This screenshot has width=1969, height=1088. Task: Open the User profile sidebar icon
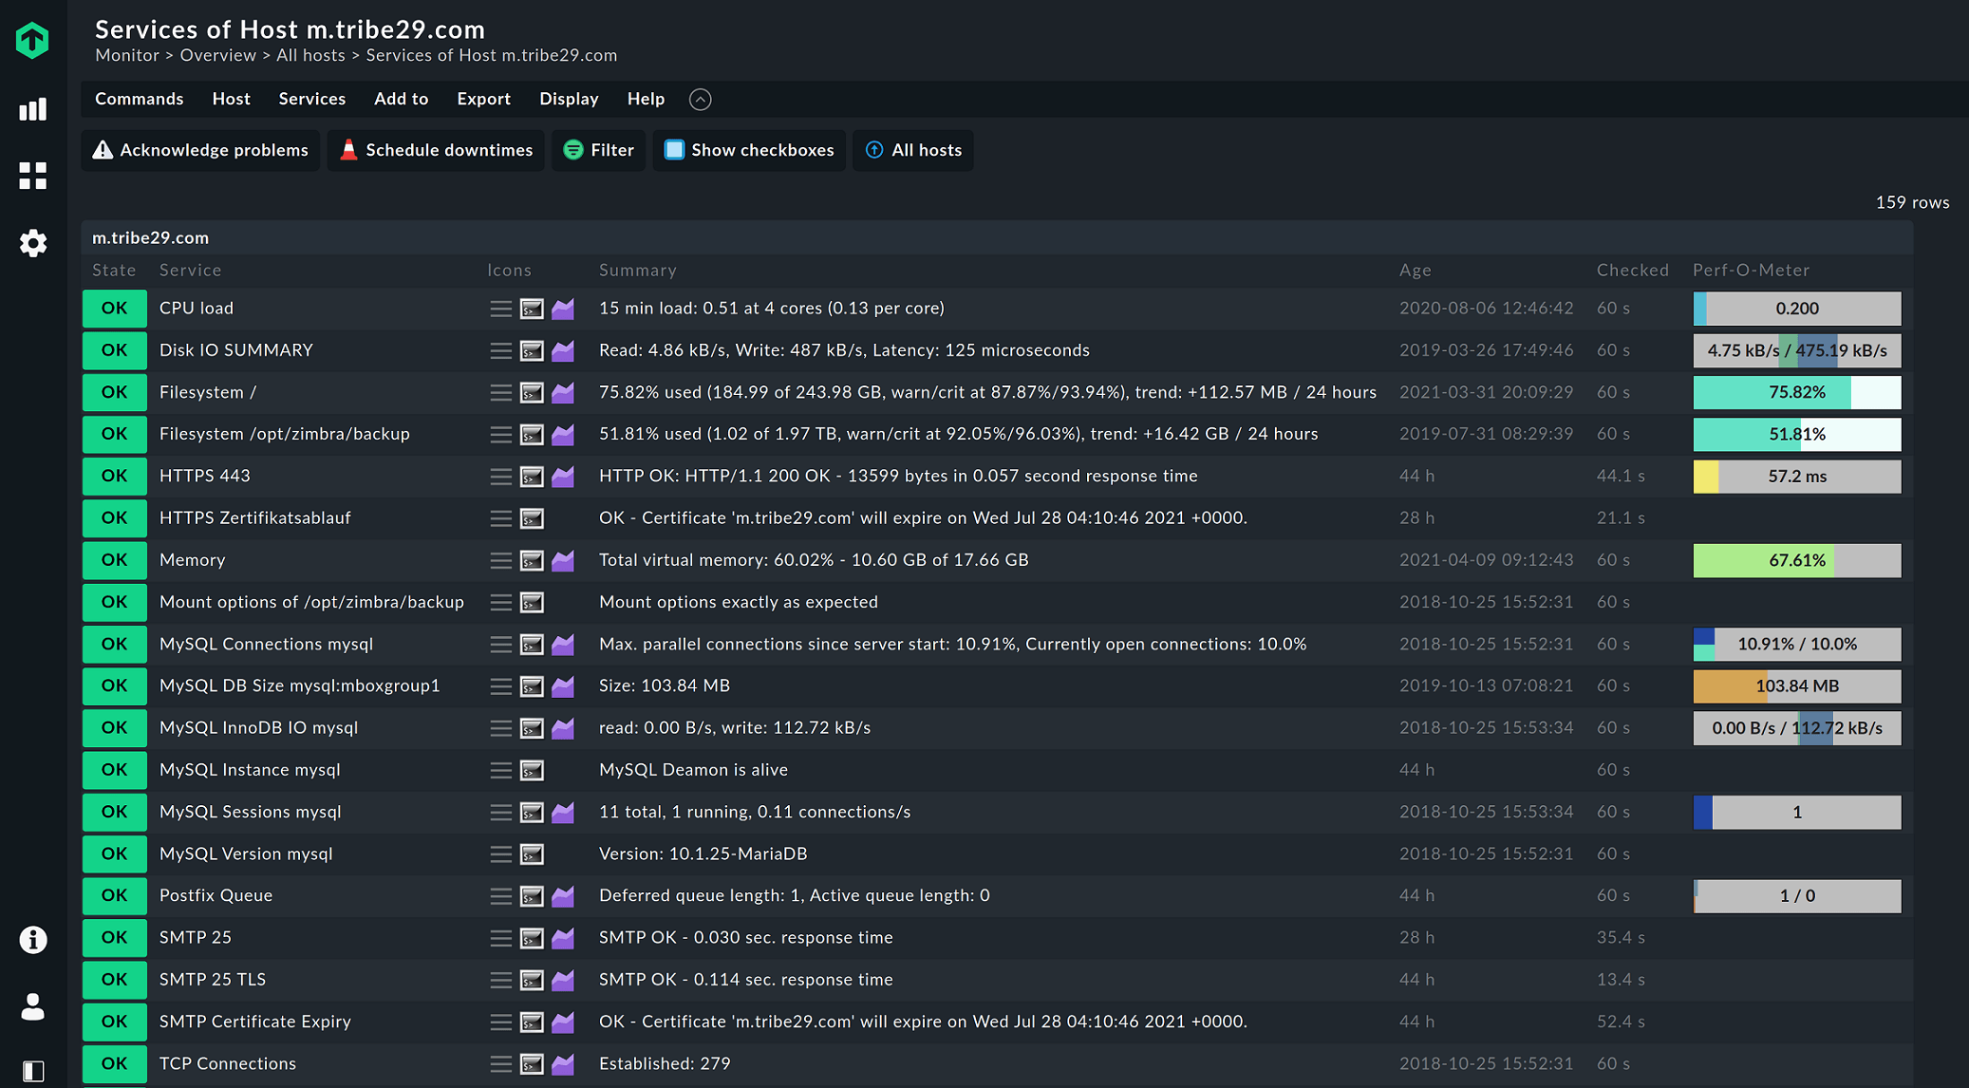pyautogui.click(x=32, y=1006)
